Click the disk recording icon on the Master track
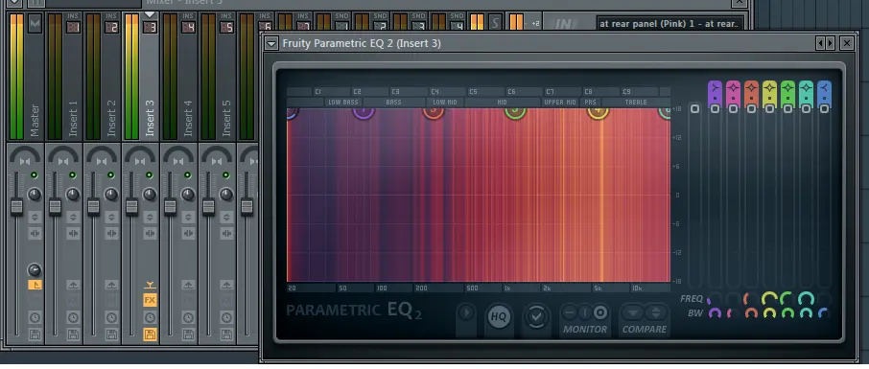The width and height of the screenshot is (869, 369). click(35, 334)
